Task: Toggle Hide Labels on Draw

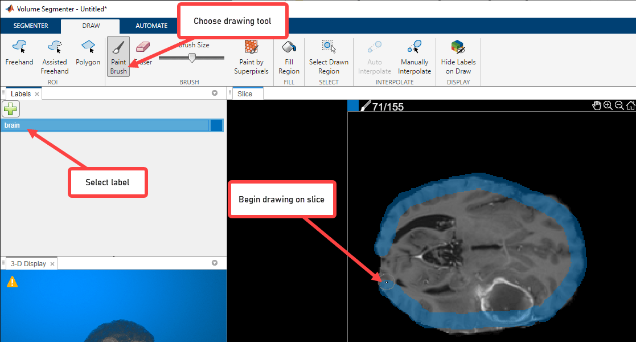Action: click(x=458, y=57)
